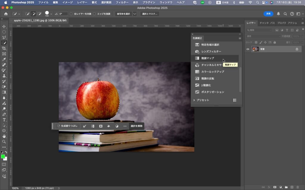Select the Horizontal Type tool
The width and height of the screenshot is (305, 190).
pyautogui.click(x=4, y=120)
